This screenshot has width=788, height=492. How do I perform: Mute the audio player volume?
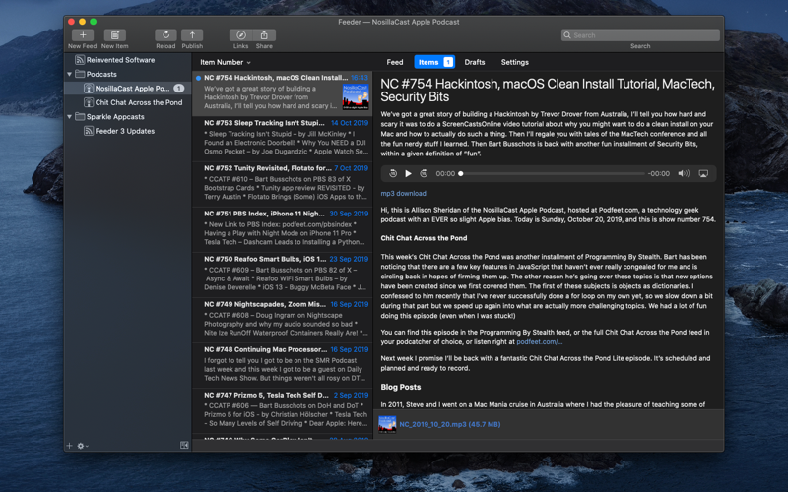(x=684, y=174)
